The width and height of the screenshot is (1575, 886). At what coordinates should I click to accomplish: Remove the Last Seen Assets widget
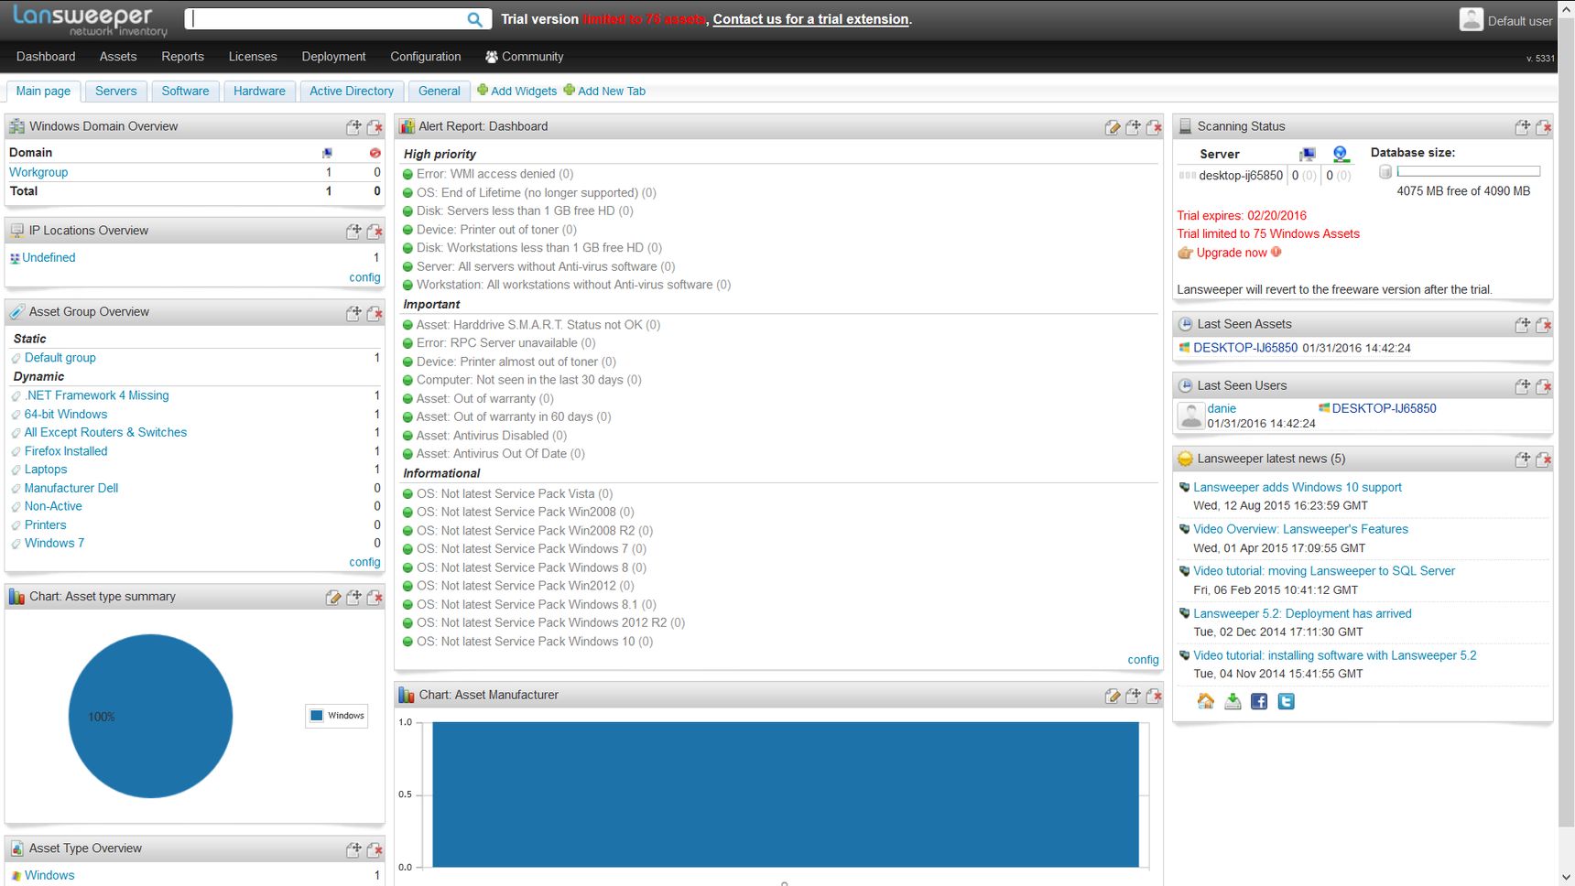pyautogui.click(x=1543, y=325)
